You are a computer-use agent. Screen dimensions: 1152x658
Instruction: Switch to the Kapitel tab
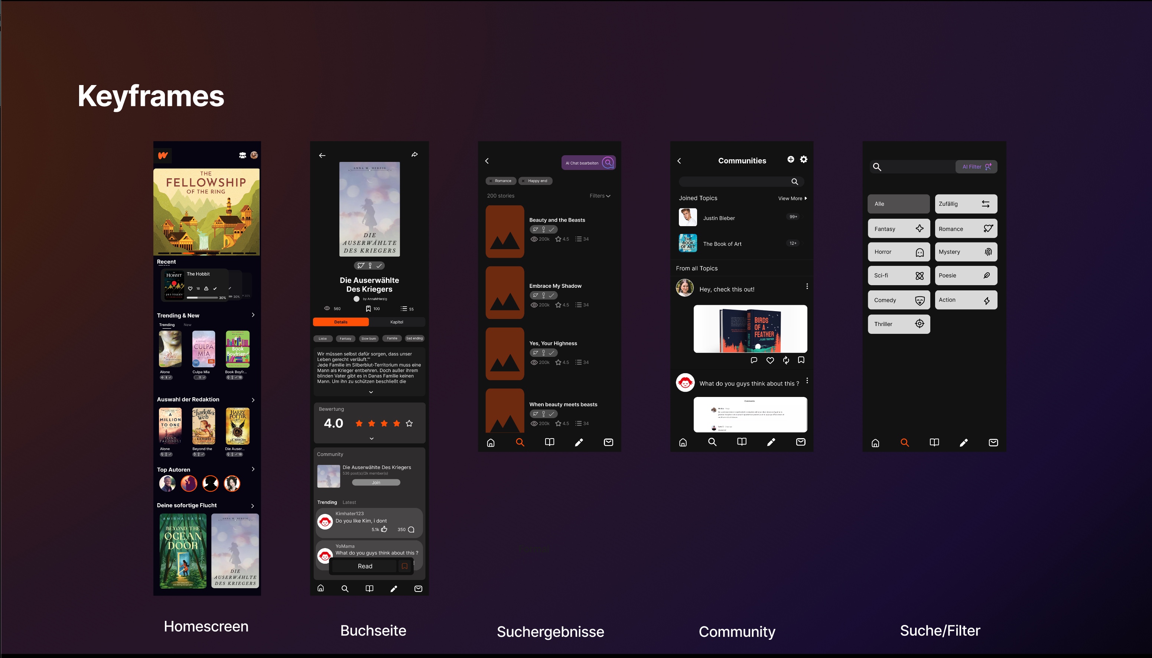396,322
